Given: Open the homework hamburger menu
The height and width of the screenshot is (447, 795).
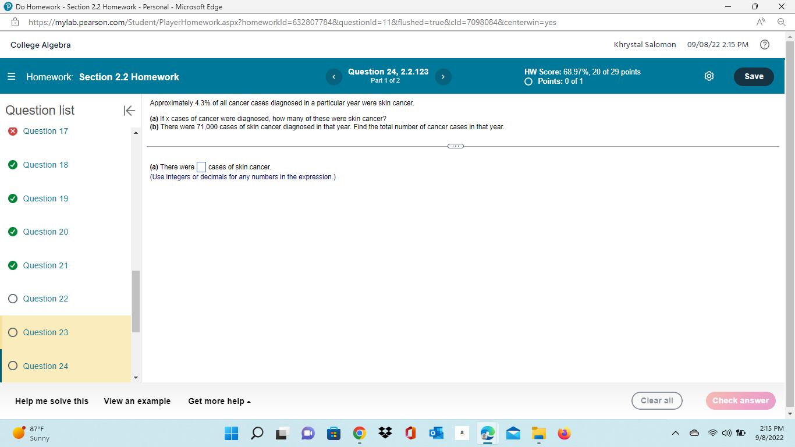Looking at the screenshot, I should coord(10,76).
